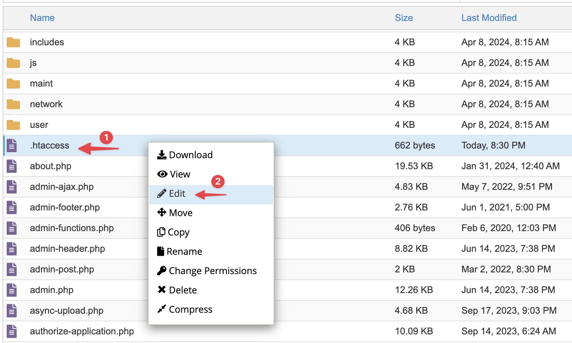Select the network folder name
The width and height of the screenshot is (572, 343).
point(46,104)
